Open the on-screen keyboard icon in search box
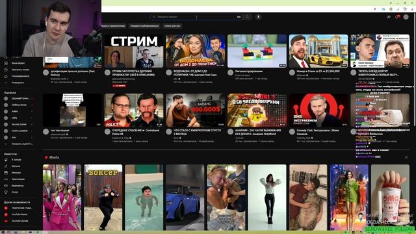Image resolution: width=416 pixels, height=234 pixels. (x=239, y=17)
